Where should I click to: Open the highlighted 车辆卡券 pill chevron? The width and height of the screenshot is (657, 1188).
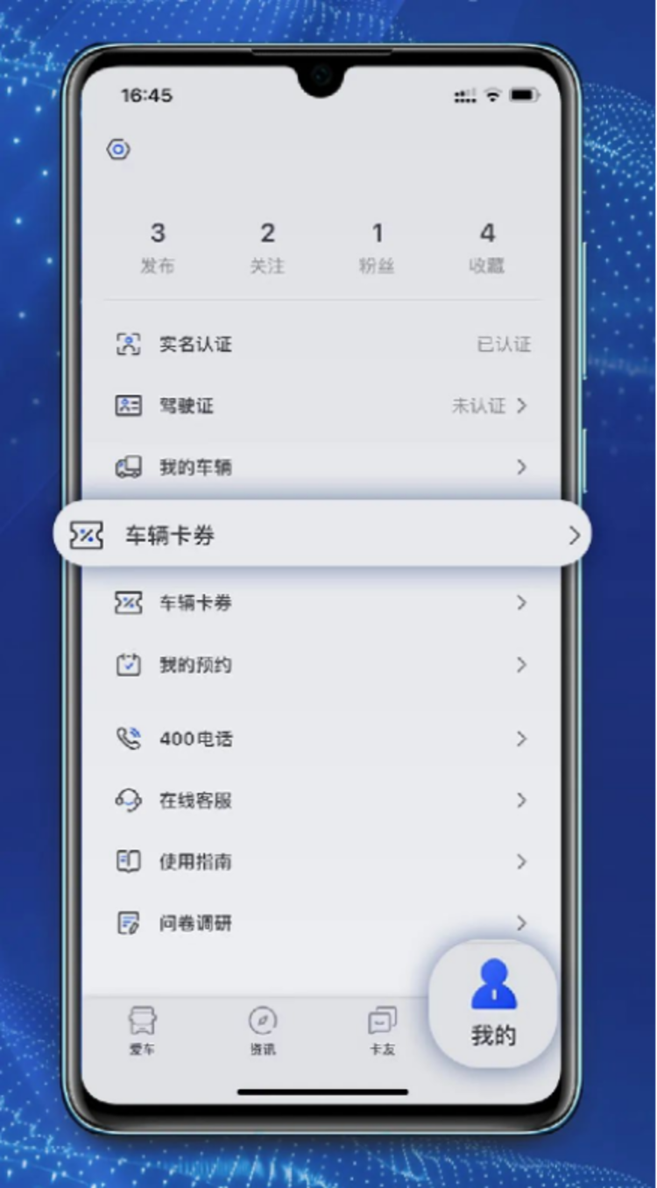(575, 535)
